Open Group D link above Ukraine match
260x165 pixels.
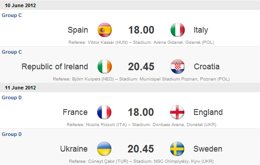click(12, 134)
